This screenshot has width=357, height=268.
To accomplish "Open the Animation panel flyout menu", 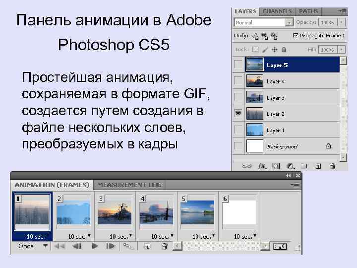I will tap(295, 185).
